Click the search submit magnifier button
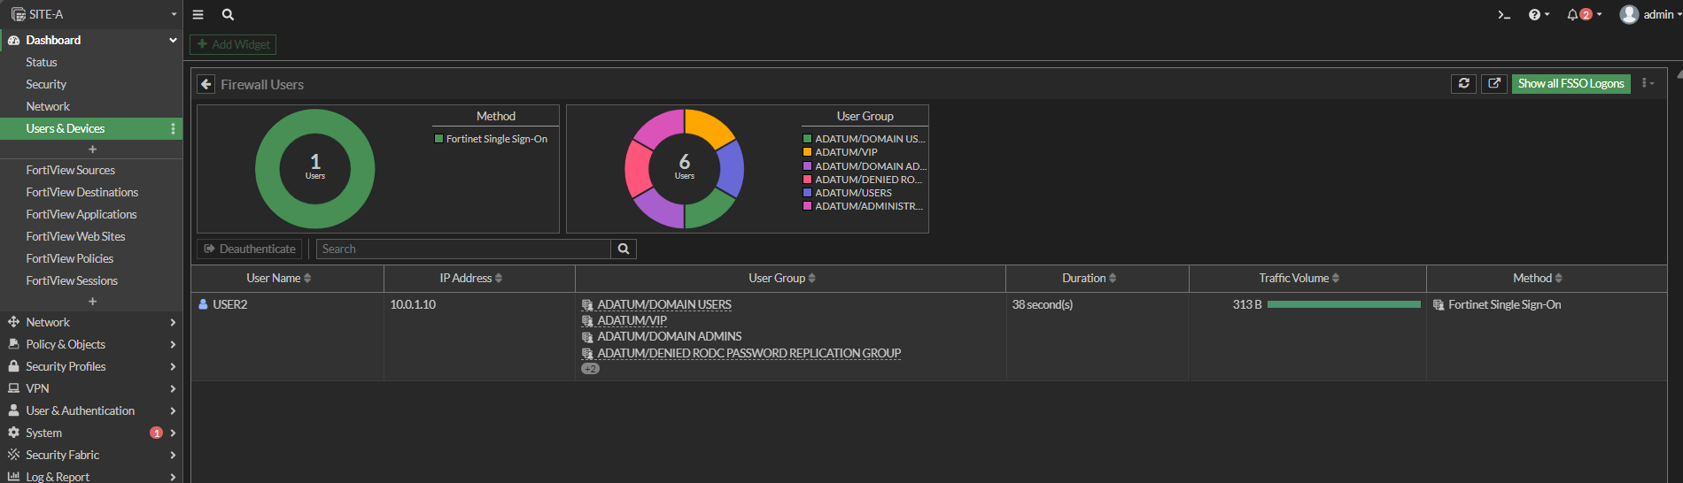 coord(624,249)
